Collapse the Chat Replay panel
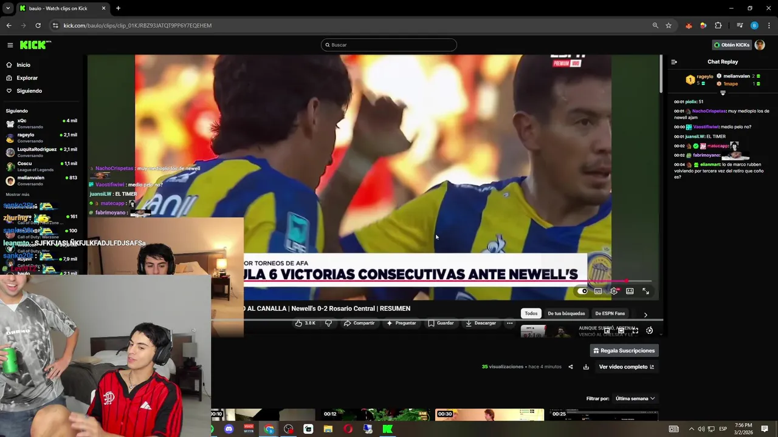 [674, 62]
